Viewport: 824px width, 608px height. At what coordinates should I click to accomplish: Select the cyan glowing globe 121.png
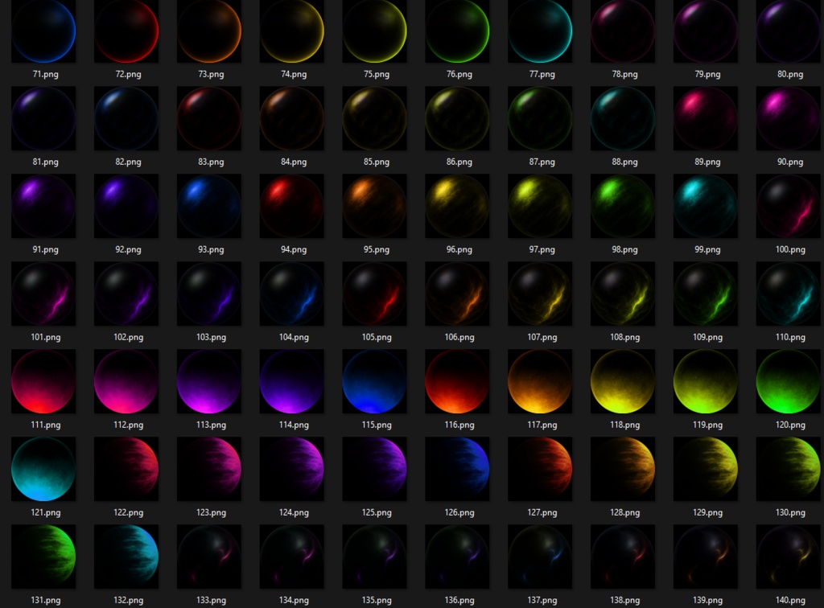43,469
